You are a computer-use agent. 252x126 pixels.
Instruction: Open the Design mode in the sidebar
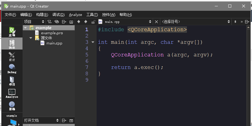pyautogui.click(x=12, y=56)
